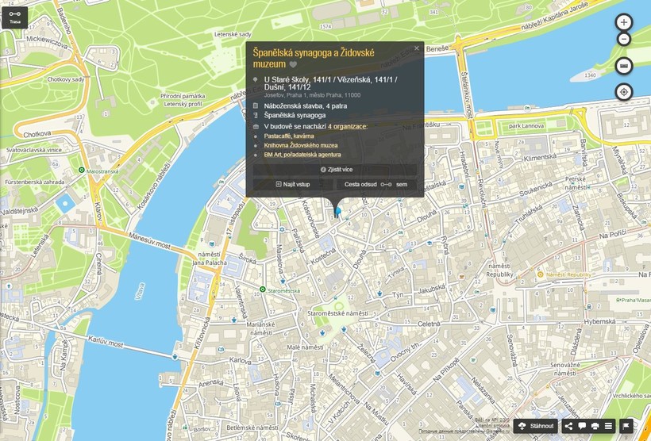Click the Stáhnout download button
This screenshot has height=441, width=651.
click(535, 426)
